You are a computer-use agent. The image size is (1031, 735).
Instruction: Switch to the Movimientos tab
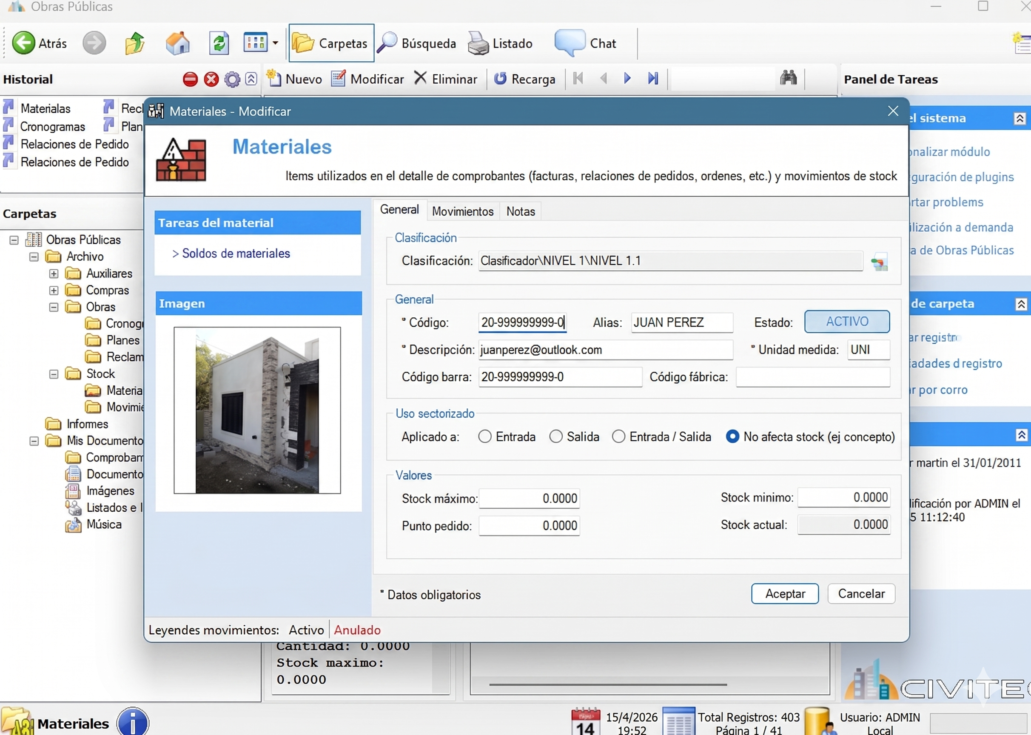[x=463, y=211]
